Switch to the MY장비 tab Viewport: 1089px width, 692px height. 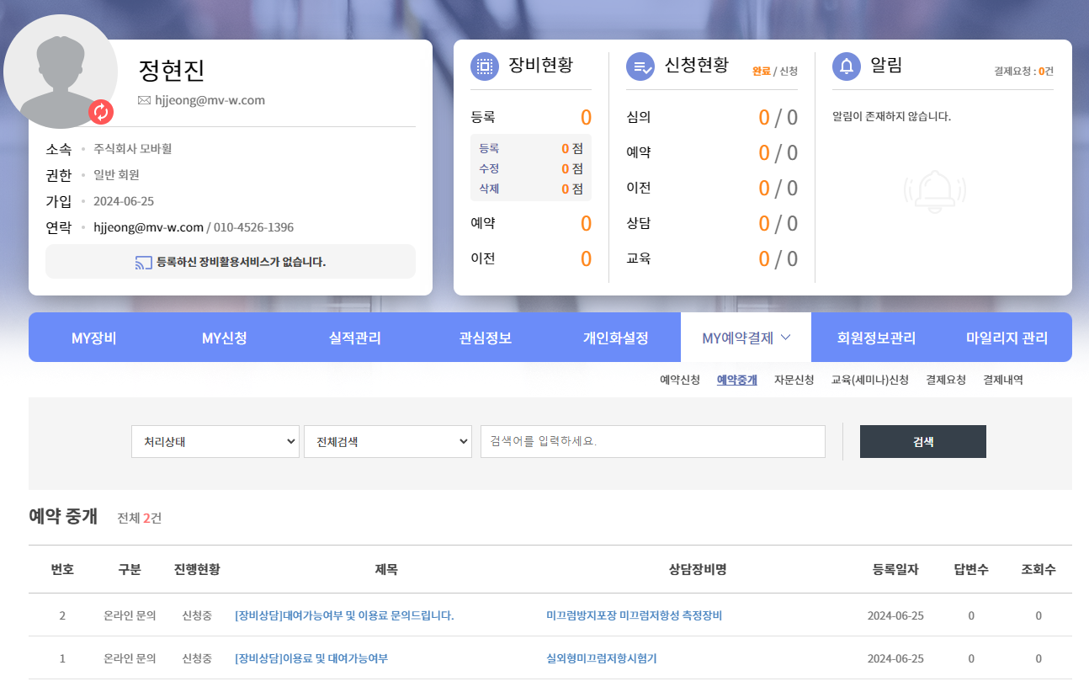(93, 338)
